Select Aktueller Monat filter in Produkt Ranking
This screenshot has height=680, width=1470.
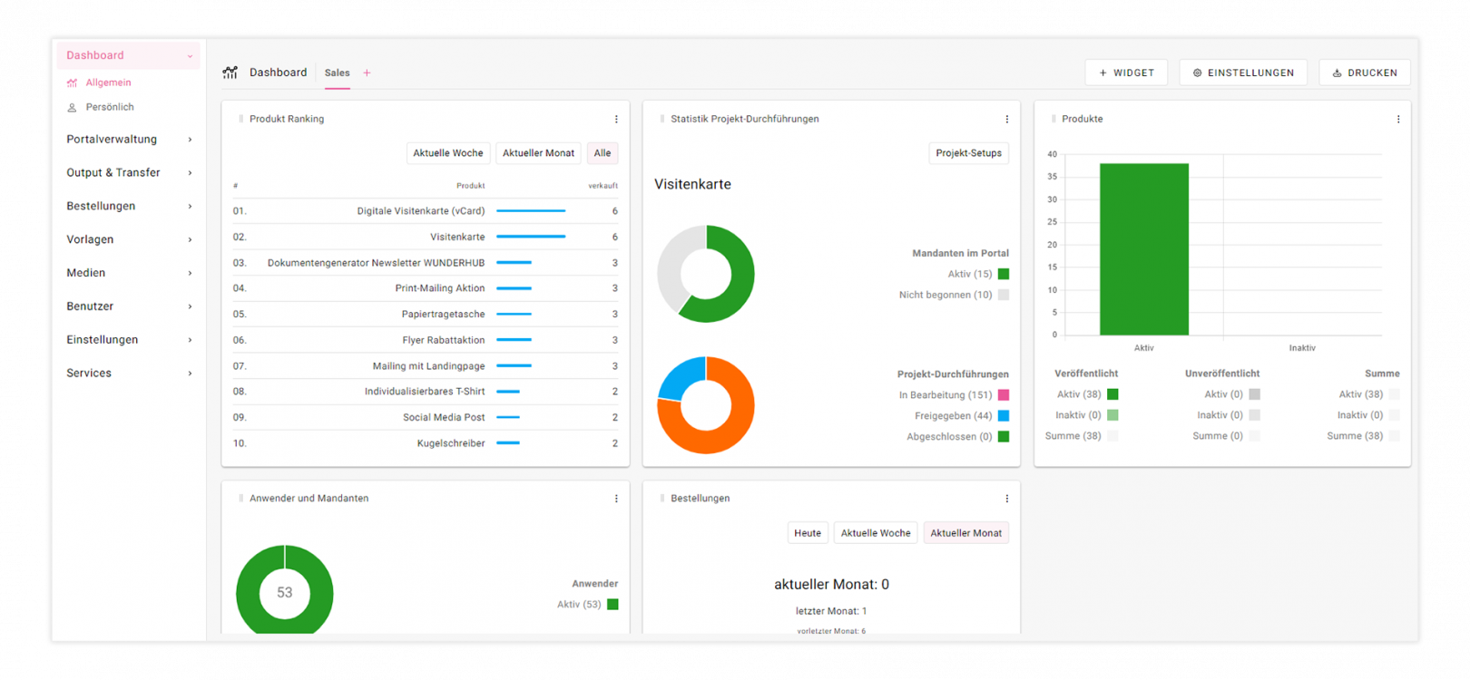tap(538, 153)
